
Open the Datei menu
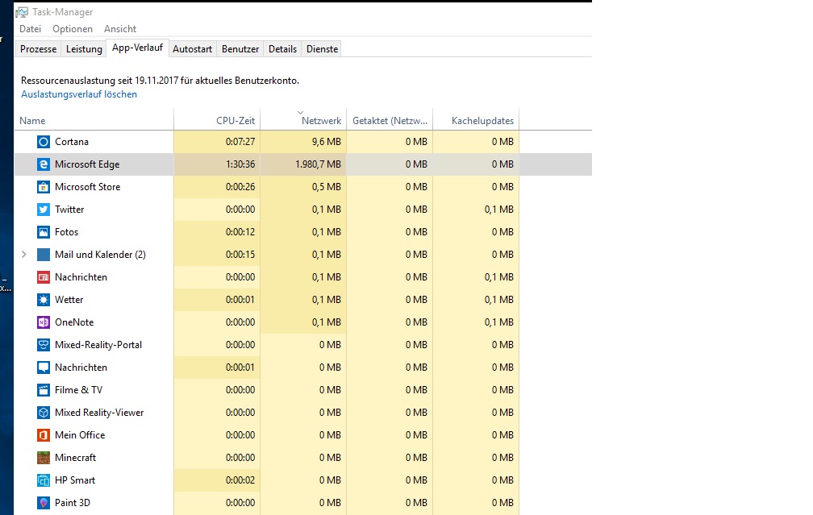pos(30,29)
